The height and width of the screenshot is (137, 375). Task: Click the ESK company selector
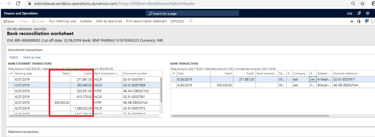[x=350, y=14]
